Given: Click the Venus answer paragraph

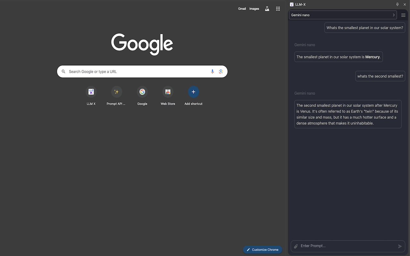Looking at the screenshot, I should coord(348,114).
